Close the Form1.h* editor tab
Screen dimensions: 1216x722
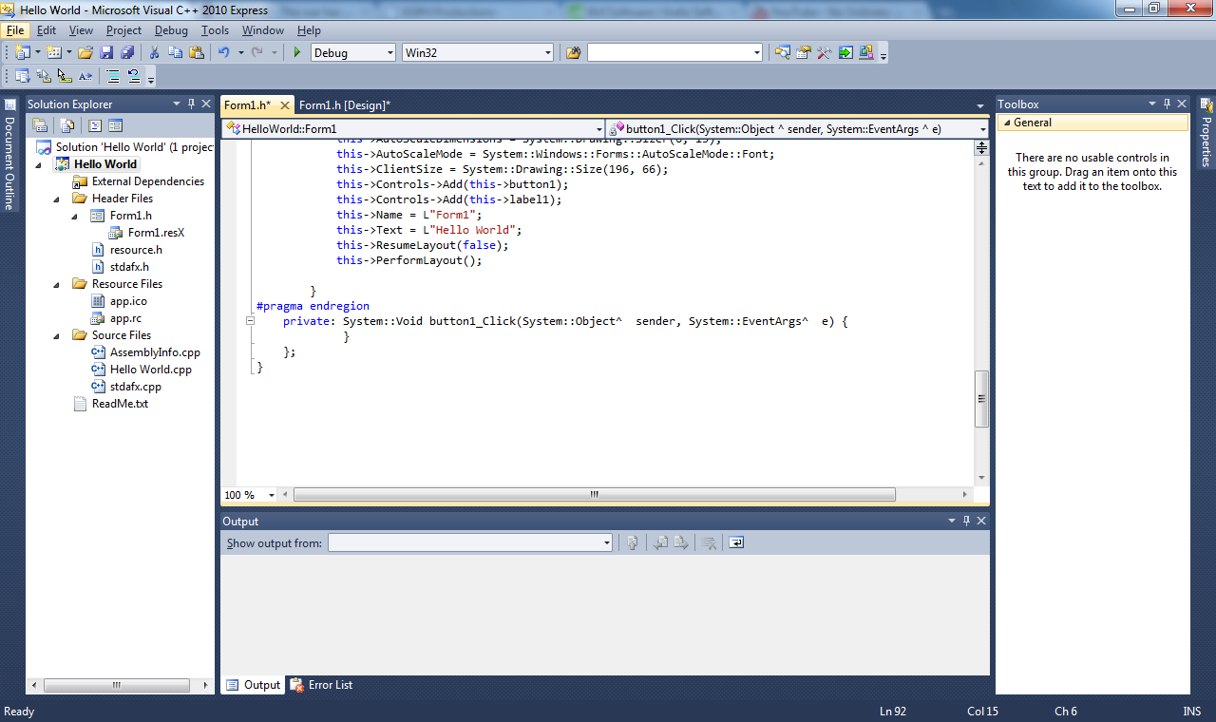285,105
